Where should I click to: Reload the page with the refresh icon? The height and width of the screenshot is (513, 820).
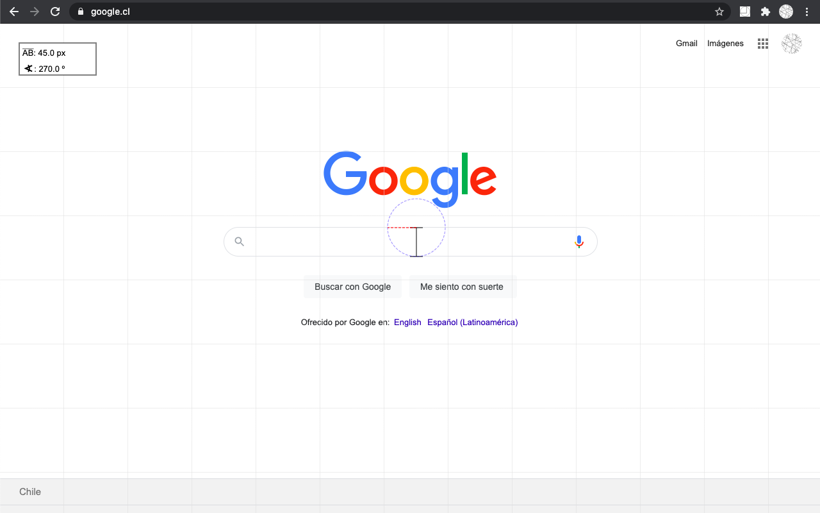(55, 12)
